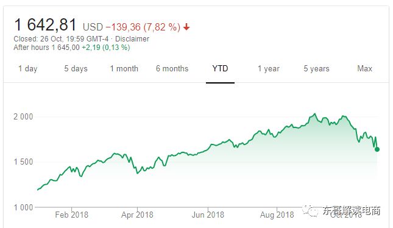Click the 1 642,81 stock price
This screenshot has height=228, width=393.
pos(45,25)
